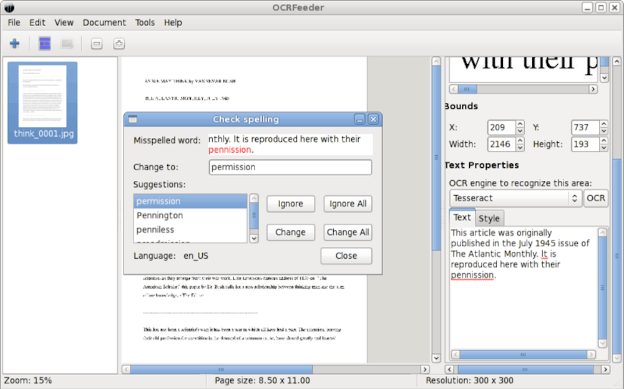
Task: Close the Check spelling dialog with X
Action: 373,119
